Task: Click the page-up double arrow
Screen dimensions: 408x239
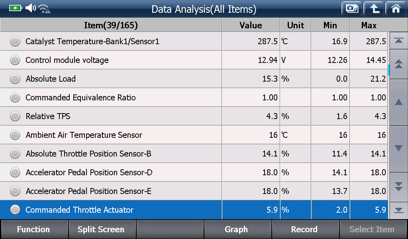Action: [x=398, y=64]
